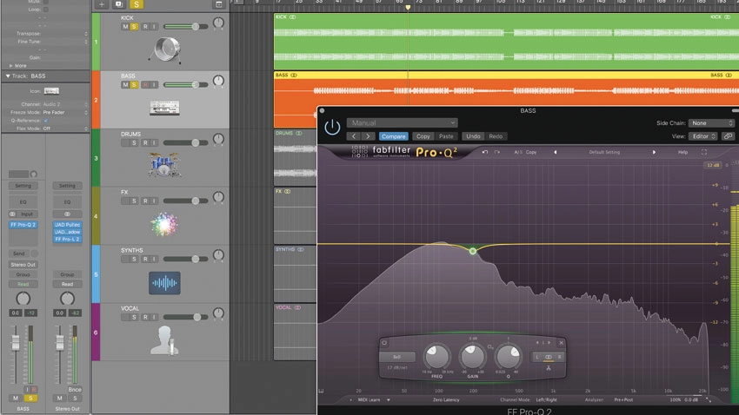This screenshot has height=415, width=739.
Task: Toggle the global Solo button in track header
Action: pos(136,4)
